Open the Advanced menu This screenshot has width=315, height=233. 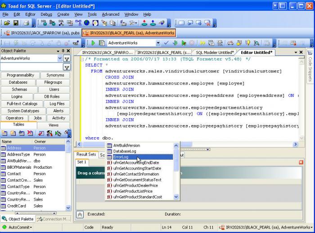(x=110, y=14)
